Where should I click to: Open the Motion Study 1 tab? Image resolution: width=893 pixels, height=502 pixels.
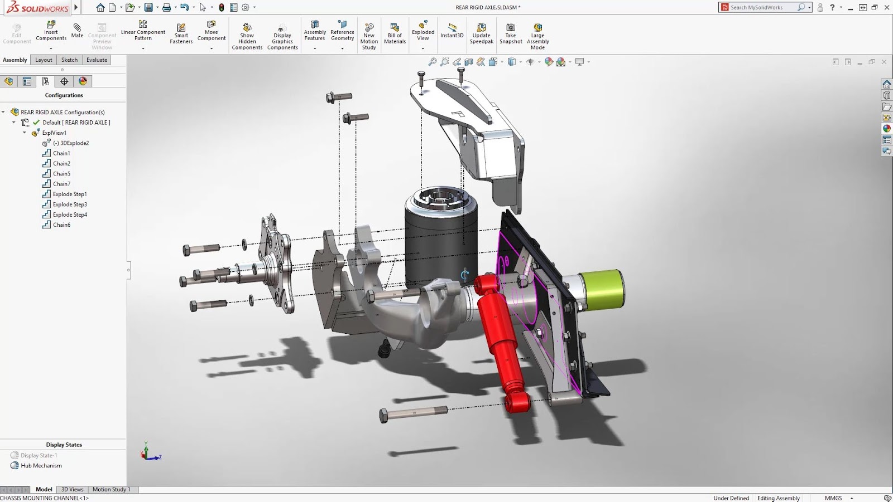tap(111, 489)
